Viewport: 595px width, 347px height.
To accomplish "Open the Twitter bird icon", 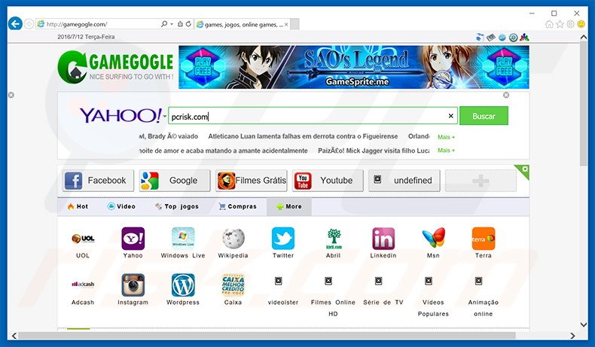I will [x=283, y=239].
